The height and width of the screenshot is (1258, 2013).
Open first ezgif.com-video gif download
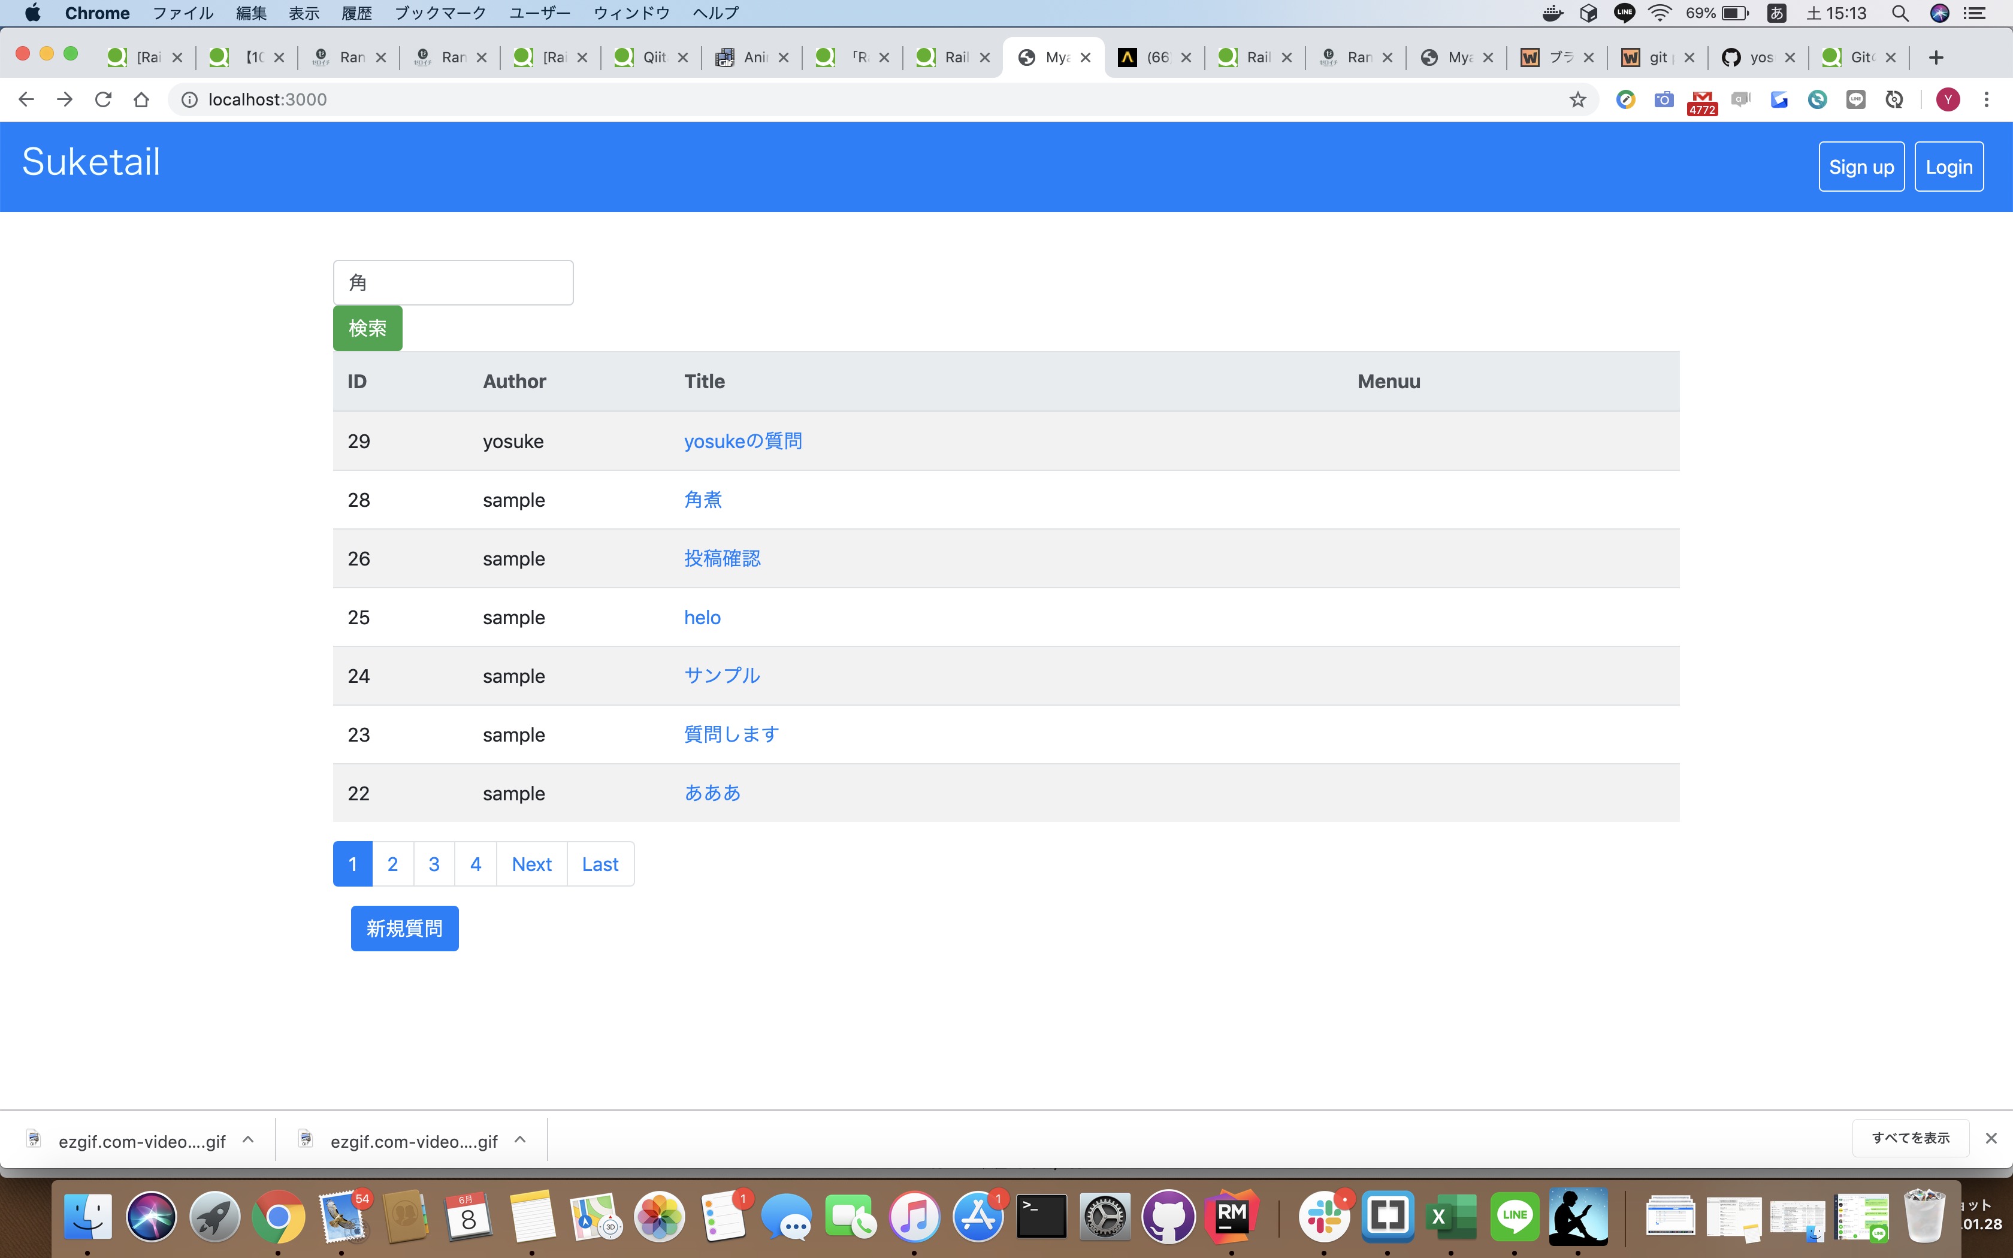click(x=141, y=1141)
